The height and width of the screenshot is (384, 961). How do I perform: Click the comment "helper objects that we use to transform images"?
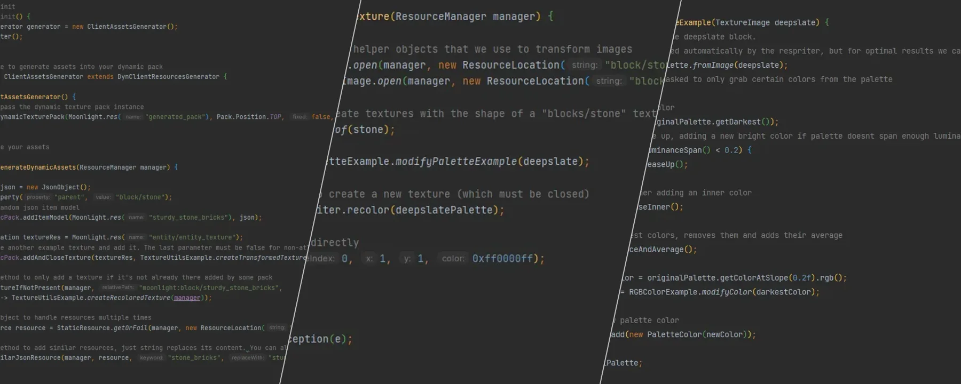point(492,49)
